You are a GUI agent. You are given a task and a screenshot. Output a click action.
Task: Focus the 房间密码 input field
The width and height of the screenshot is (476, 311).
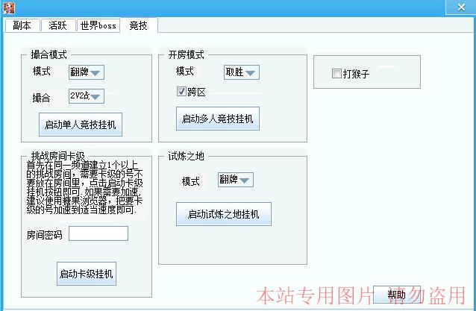98,234
